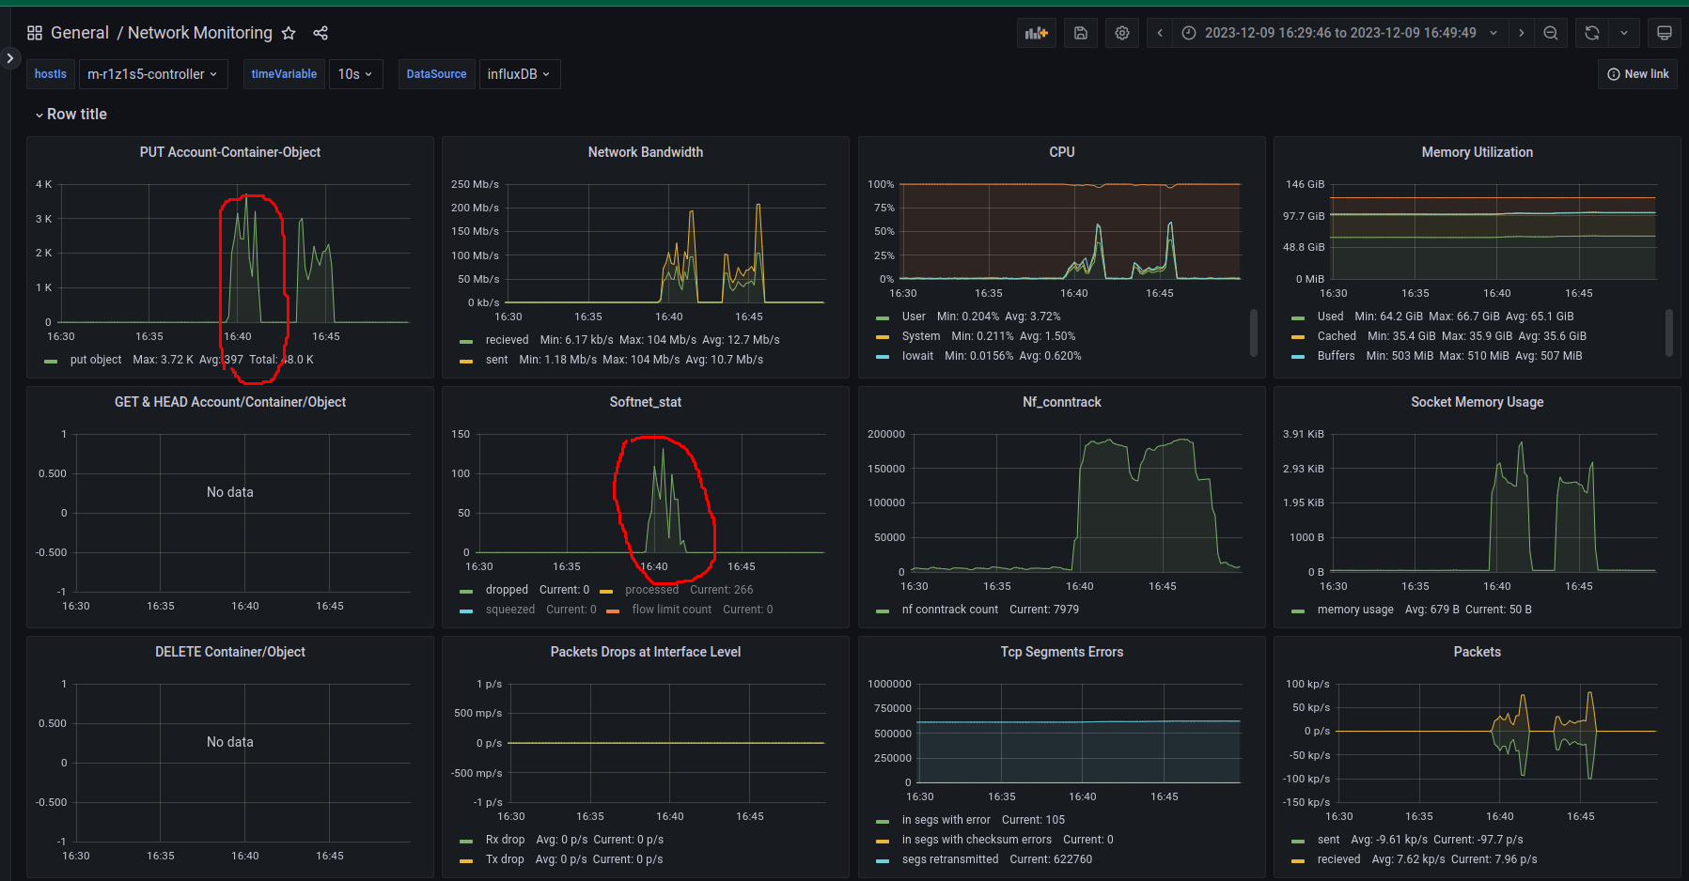Share the dashboard via share icon
The height and width of the screenshot is (881, 1689).
tap(321, 33)
